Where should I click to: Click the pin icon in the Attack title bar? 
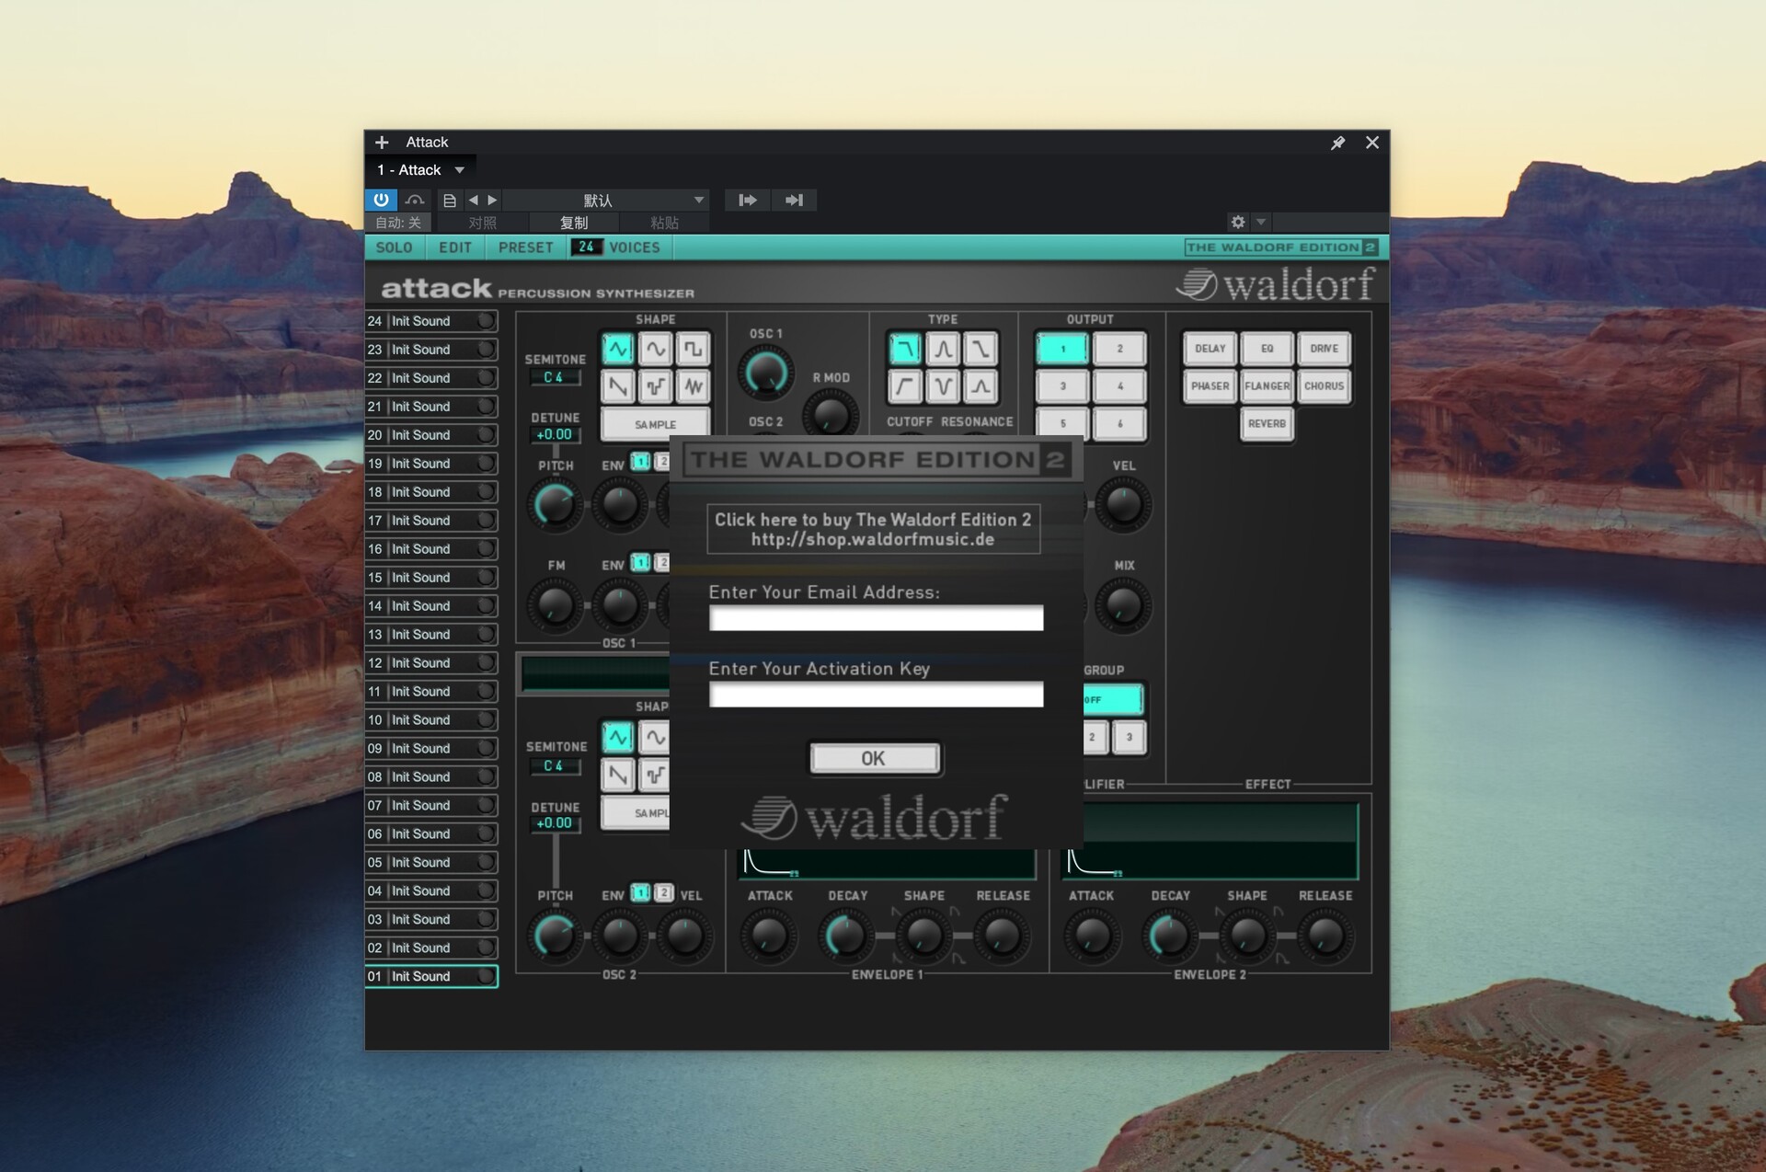click(1337, 143)
